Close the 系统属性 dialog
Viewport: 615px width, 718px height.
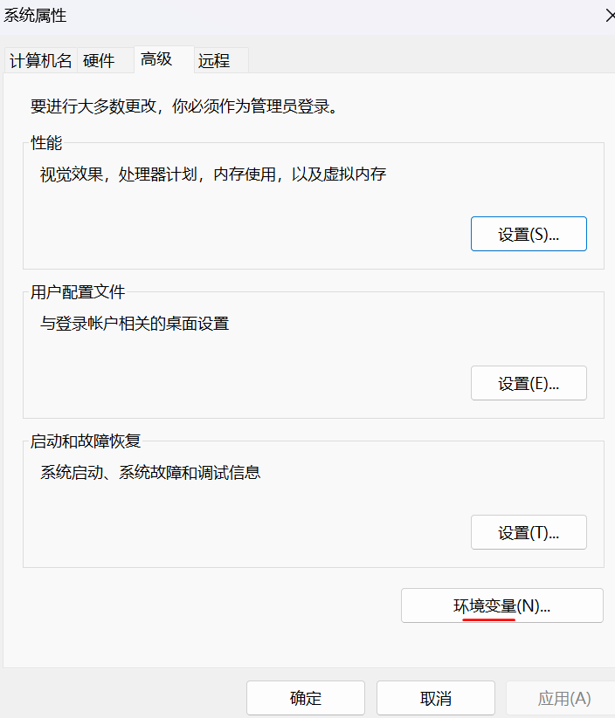coord(609,16)
